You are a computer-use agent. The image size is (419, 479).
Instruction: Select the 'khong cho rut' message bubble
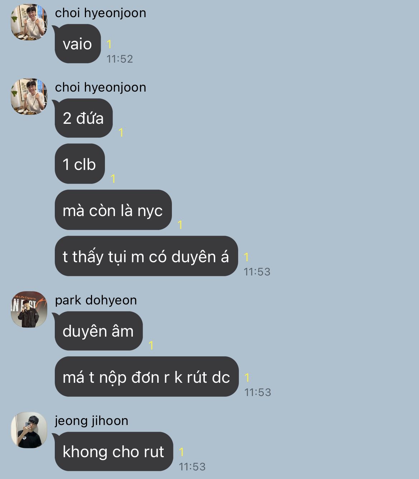(x=114, y=451)
